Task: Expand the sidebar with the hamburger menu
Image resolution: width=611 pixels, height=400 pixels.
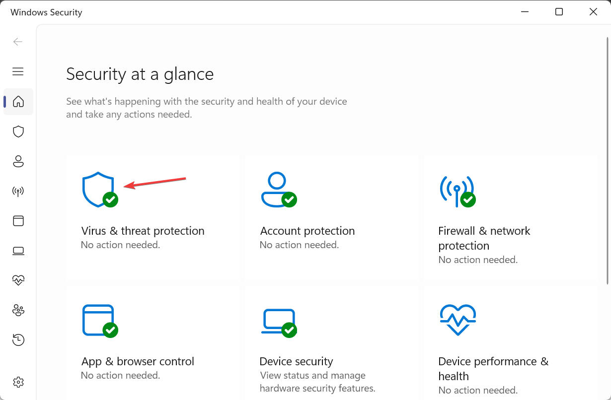Action: (x=18, y=71)
